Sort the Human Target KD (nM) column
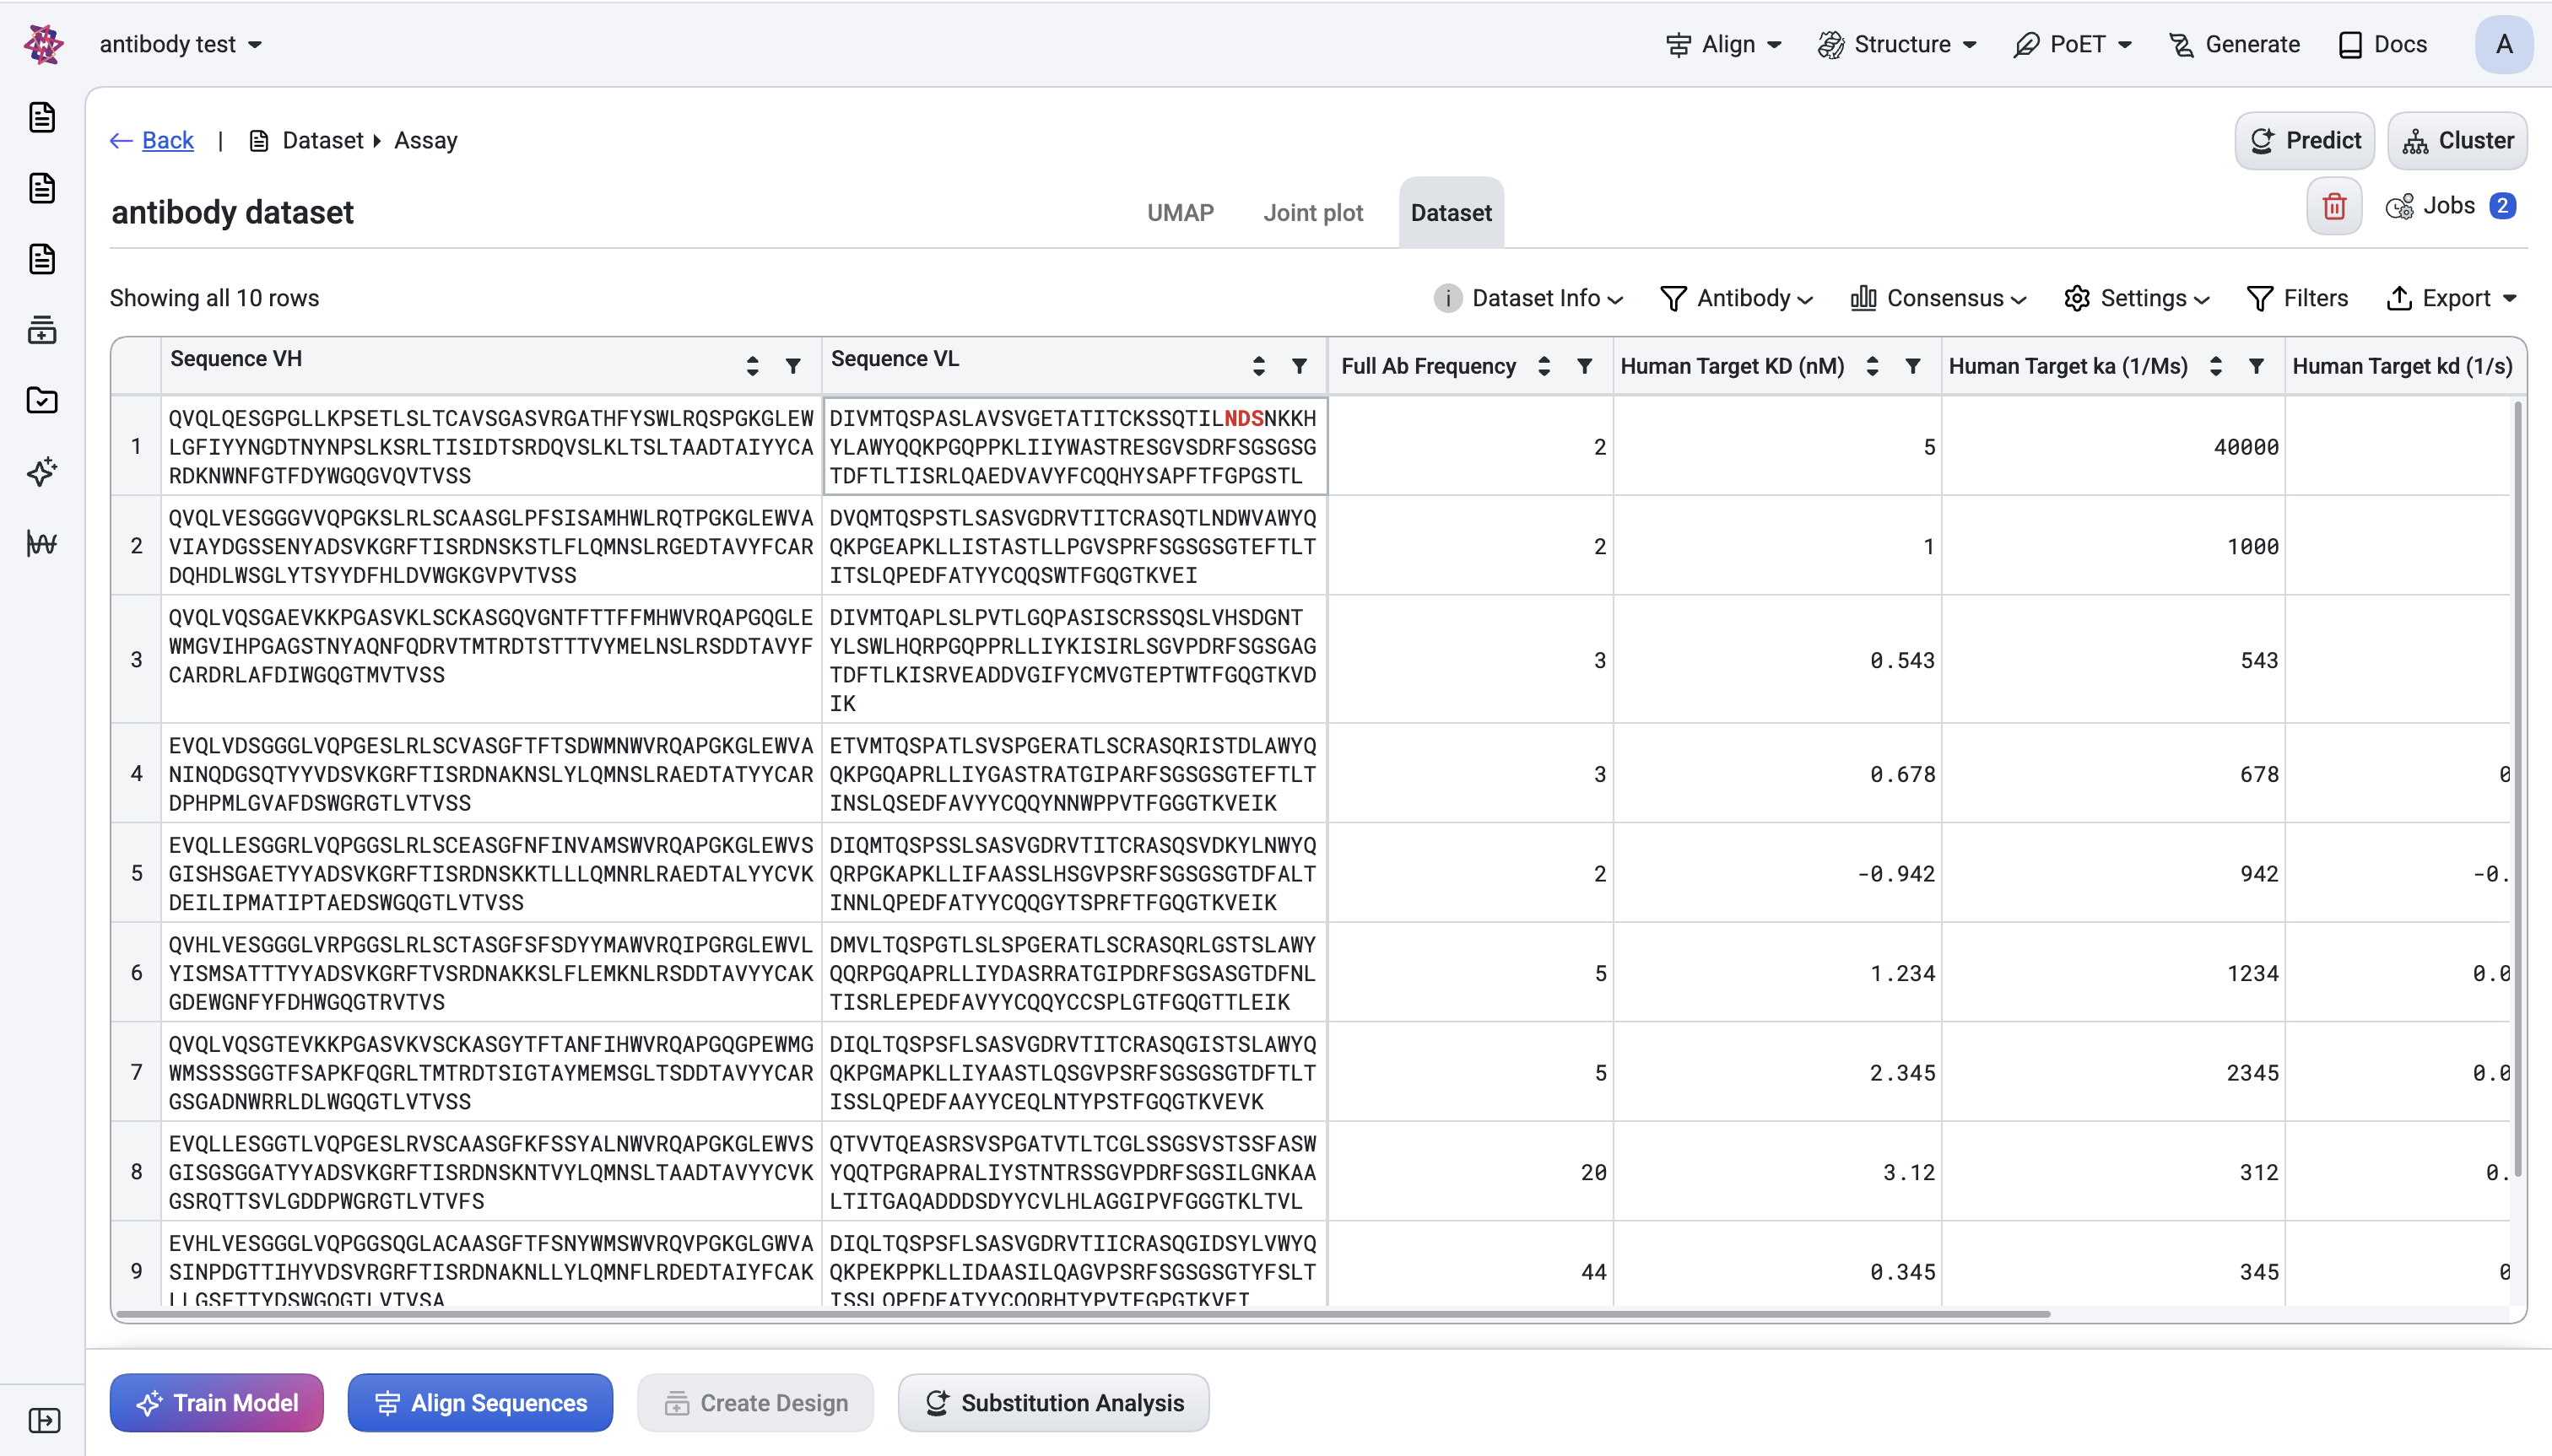Image resolution: width=2552 pixels, height=1456 pixels. coord(1872,366)
